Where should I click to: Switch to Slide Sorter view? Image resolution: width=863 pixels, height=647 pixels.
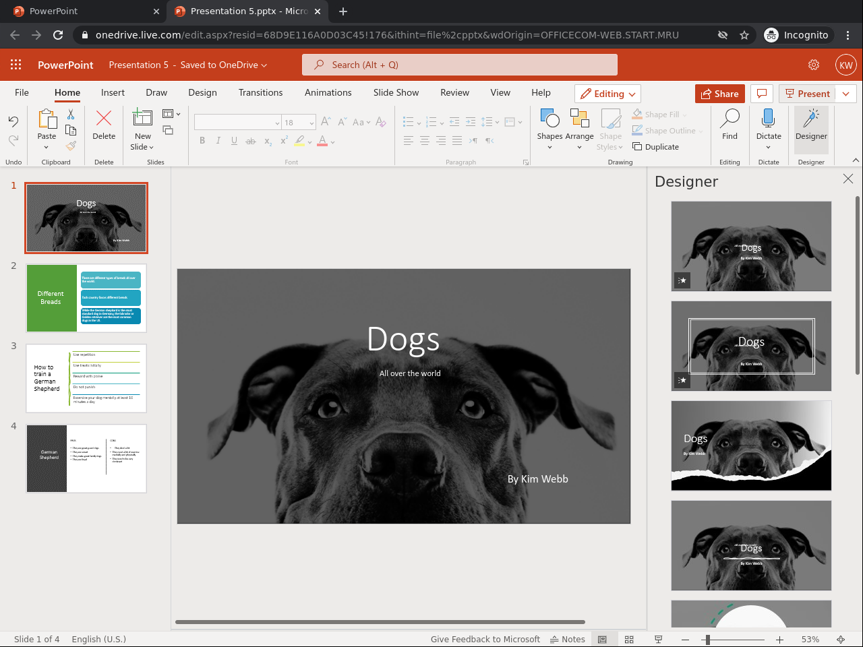point(629,639)
